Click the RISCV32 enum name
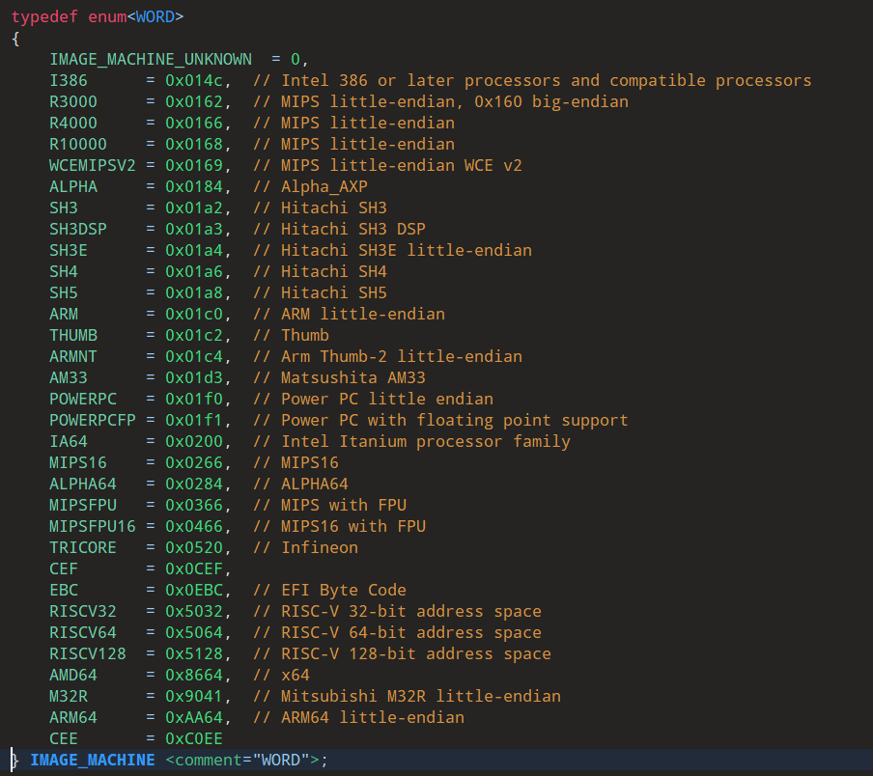This screenshot has height=776, width=873. click(83, 611)
